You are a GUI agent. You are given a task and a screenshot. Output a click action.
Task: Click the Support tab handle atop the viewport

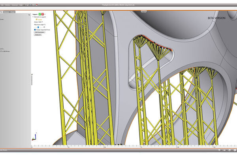(144, 11)
